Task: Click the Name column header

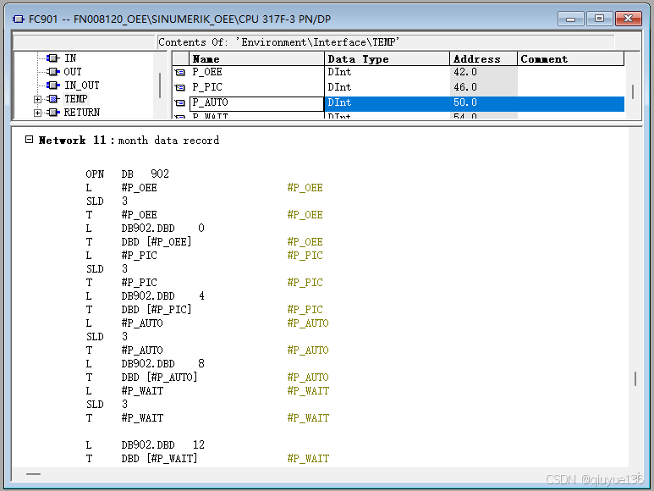Action: tap(257, 58)
